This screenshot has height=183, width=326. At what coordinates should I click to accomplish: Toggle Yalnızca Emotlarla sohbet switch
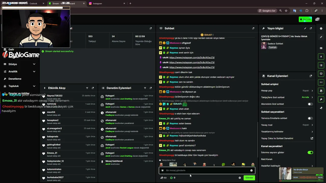click(310, 118)
